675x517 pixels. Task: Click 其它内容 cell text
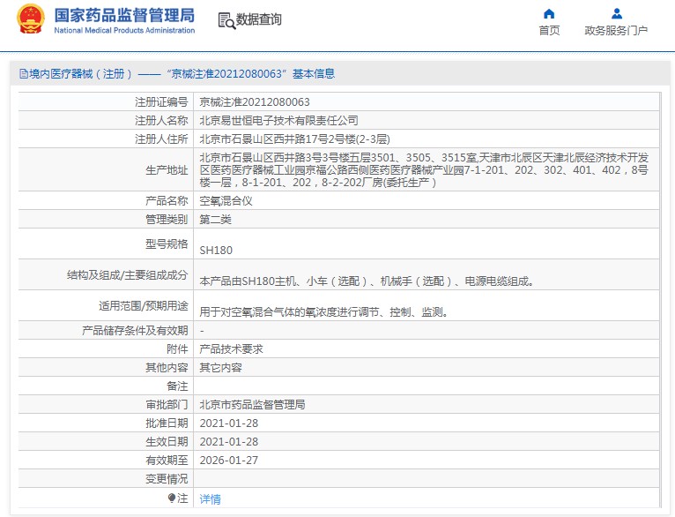[221, 368]
